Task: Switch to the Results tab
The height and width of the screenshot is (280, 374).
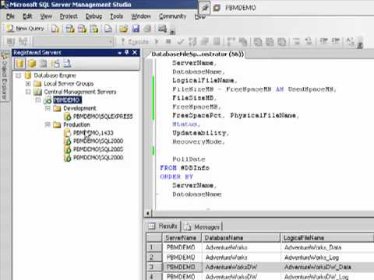Action: tap(163, 226)
